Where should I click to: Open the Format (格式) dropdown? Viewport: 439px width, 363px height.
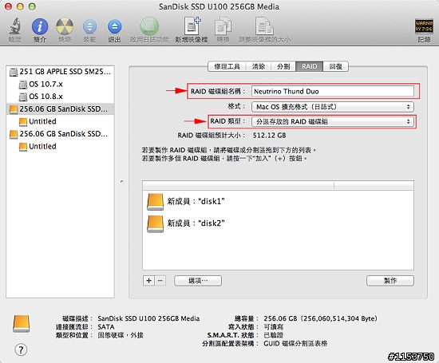pos(332,107)
